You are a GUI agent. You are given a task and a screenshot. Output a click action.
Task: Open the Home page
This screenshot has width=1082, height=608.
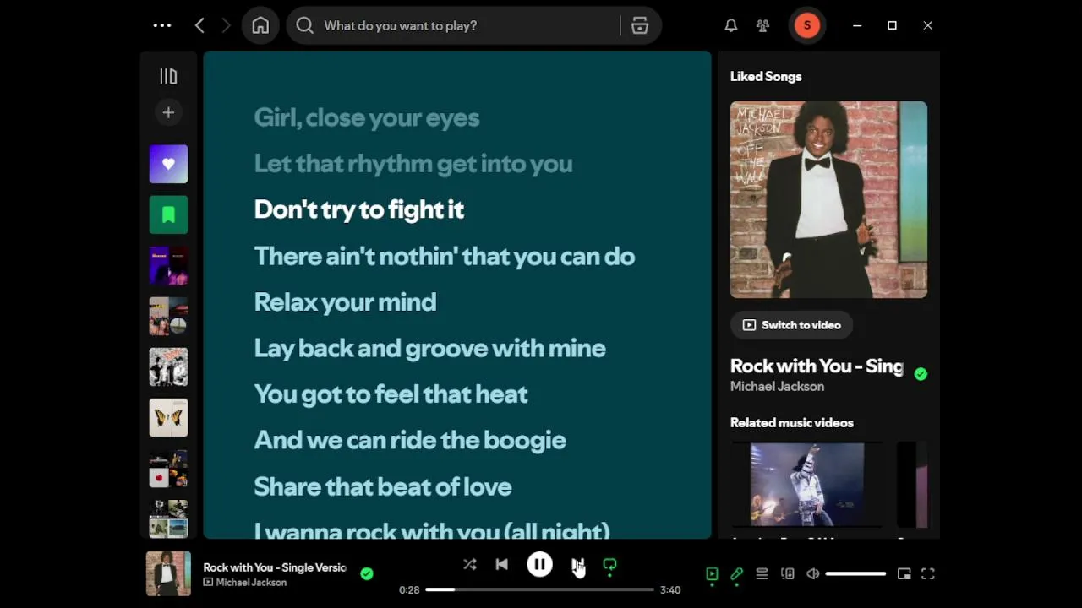[260, 25]
